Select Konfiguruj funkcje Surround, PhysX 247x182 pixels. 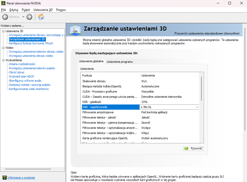31,43
